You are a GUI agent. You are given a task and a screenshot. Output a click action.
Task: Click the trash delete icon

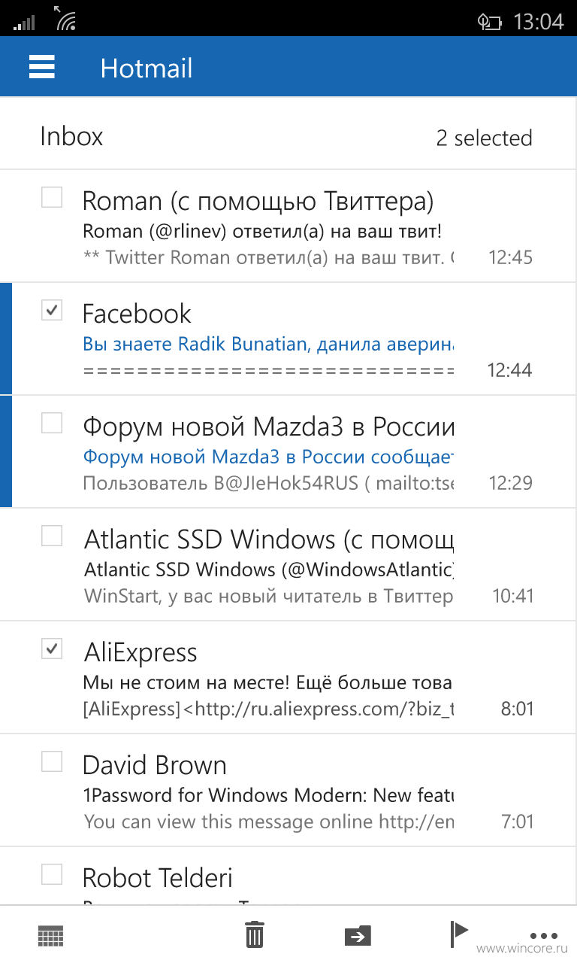[x=255, y=934]
